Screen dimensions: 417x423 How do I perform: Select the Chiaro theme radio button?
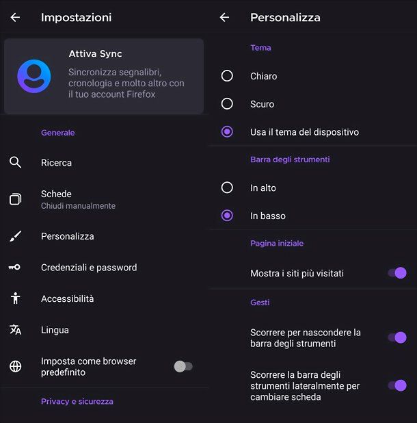[x=227, y=76]
